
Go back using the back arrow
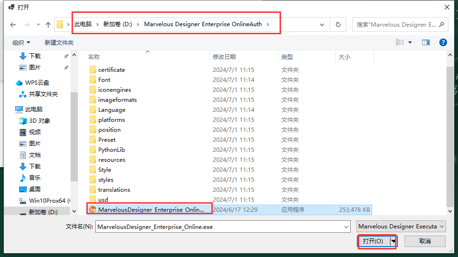pos(13,25)
